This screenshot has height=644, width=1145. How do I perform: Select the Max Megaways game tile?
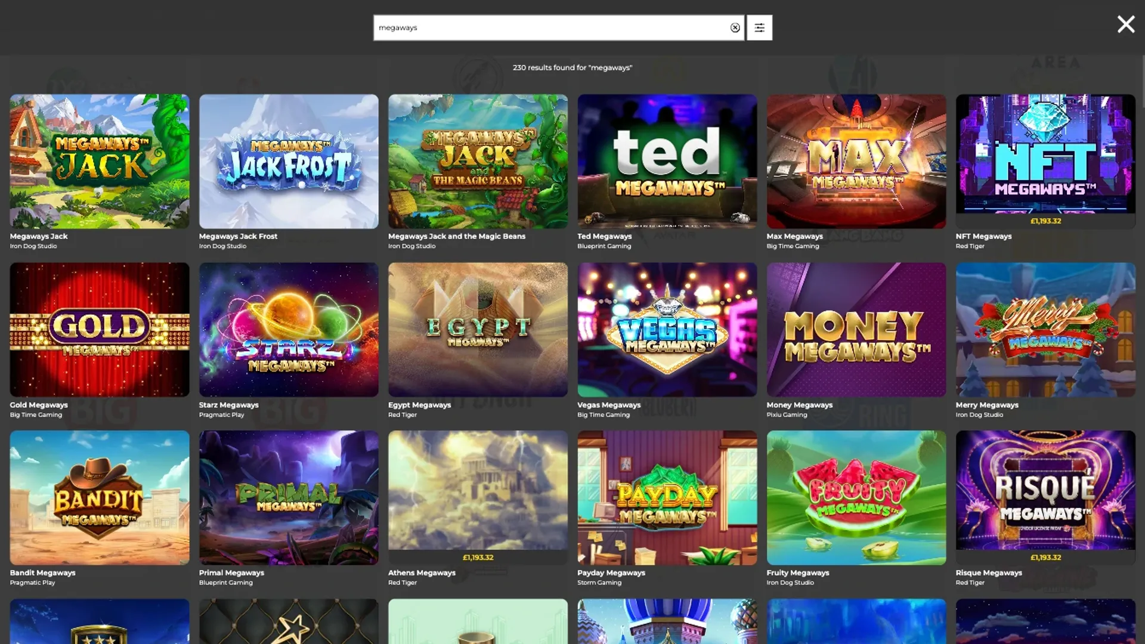point(856,161)
